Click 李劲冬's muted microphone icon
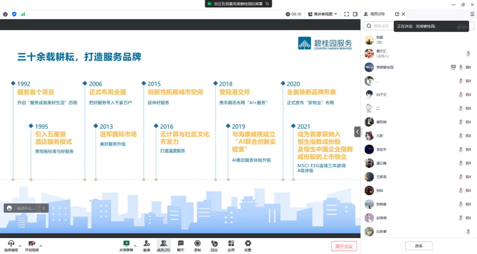The image size is (477, 254). pyautogui.click(x=461, y=149)
